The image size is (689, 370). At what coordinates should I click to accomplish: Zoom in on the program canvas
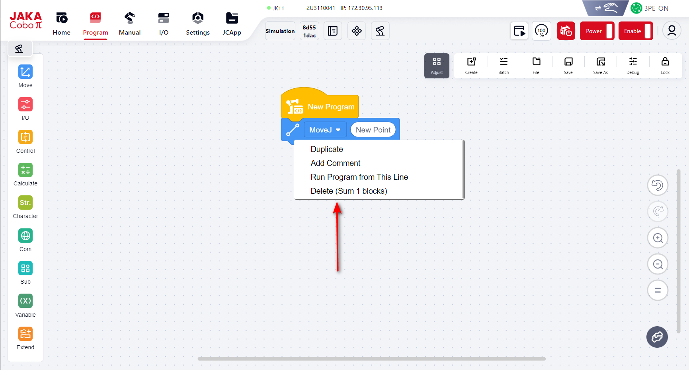pos(658,238)
